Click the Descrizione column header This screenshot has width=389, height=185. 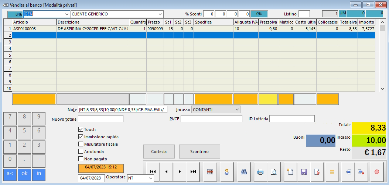coord(93,22)
